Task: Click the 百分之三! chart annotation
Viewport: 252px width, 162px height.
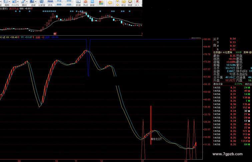Action: click(x=156, y=139)
